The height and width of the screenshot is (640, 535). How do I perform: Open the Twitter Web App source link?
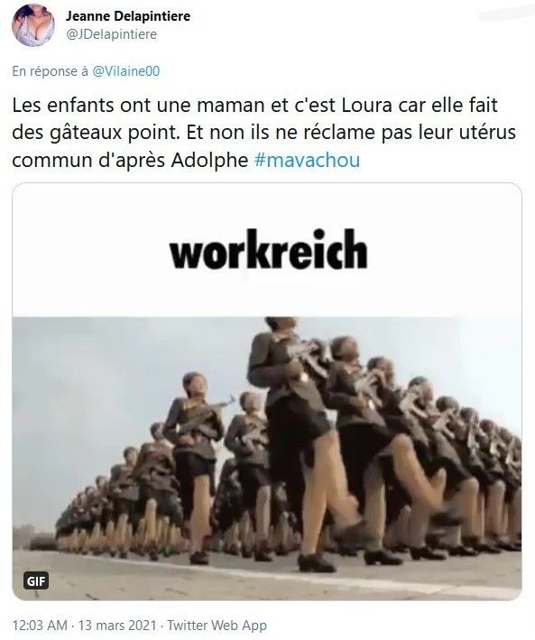tap(217, 625)
